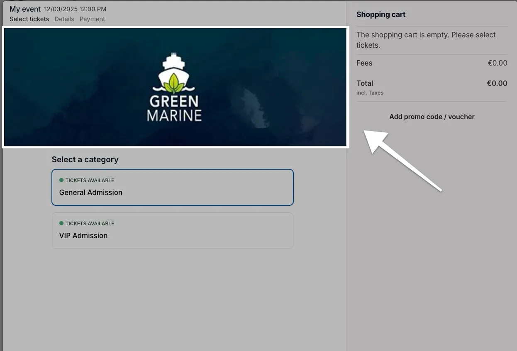Click the My event title
Image resolution: width=517 pixels, height=351 pixels.
point(25,9)
